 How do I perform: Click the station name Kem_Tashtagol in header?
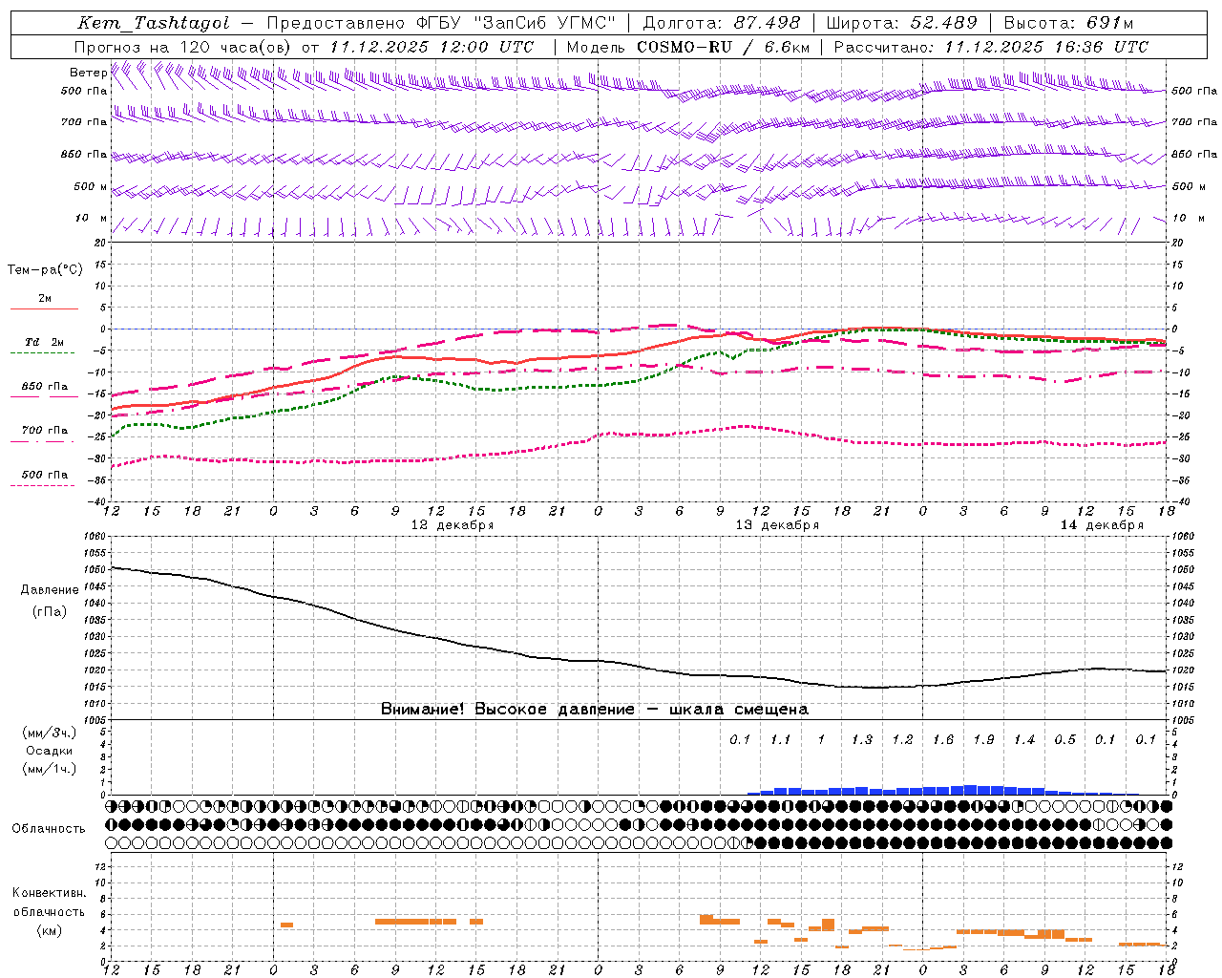click(x=153, y=23)
